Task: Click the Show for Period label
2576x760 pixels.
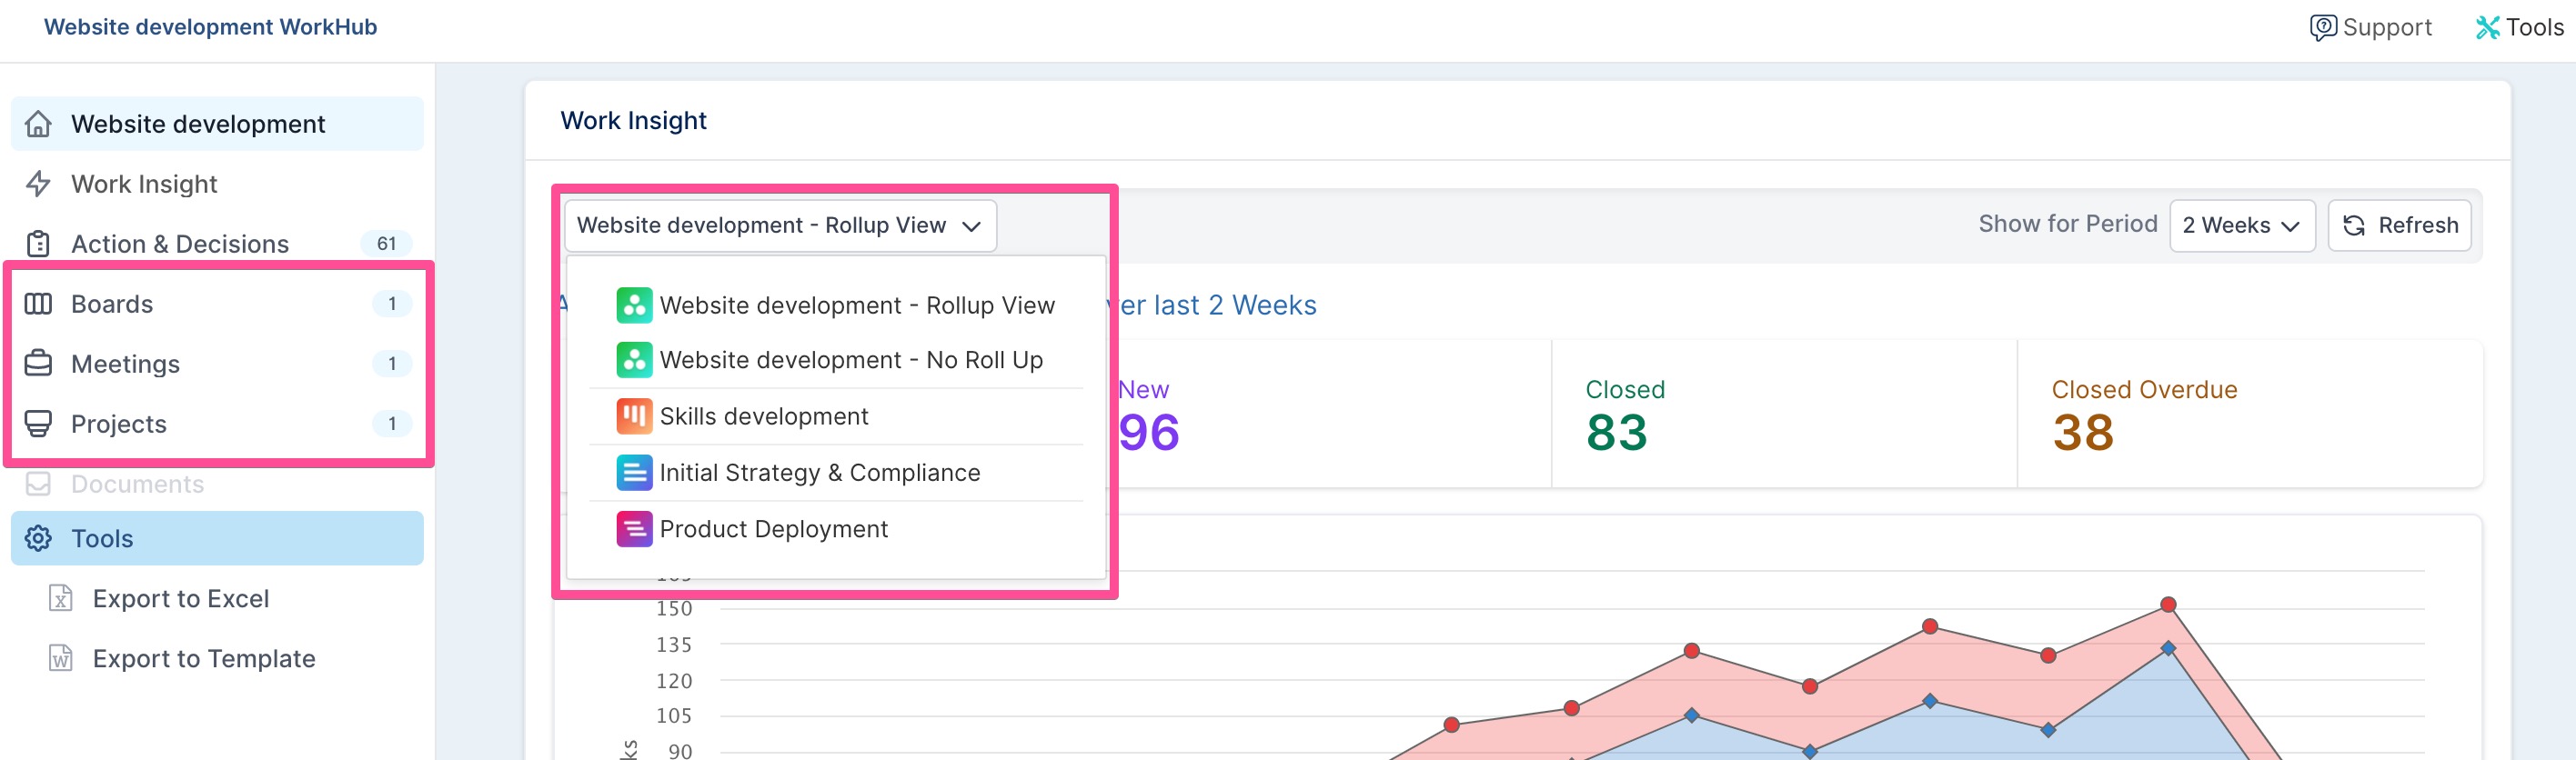Action: [2067, 224]
